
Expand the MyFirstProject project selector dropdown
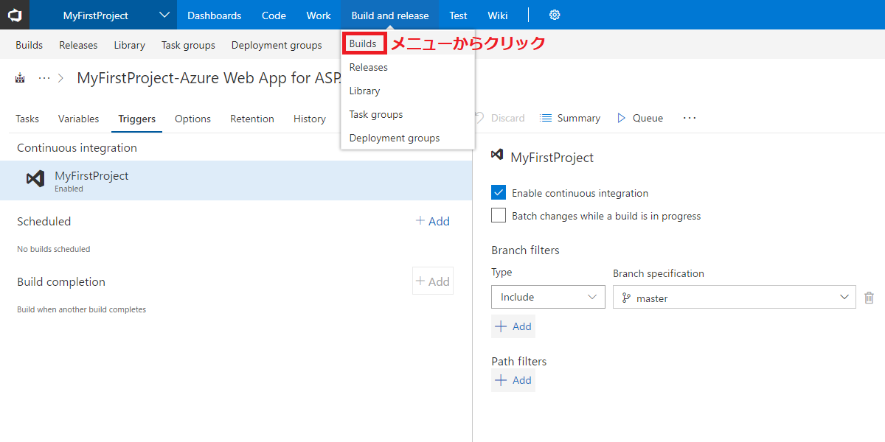click(x=164, y=15)
